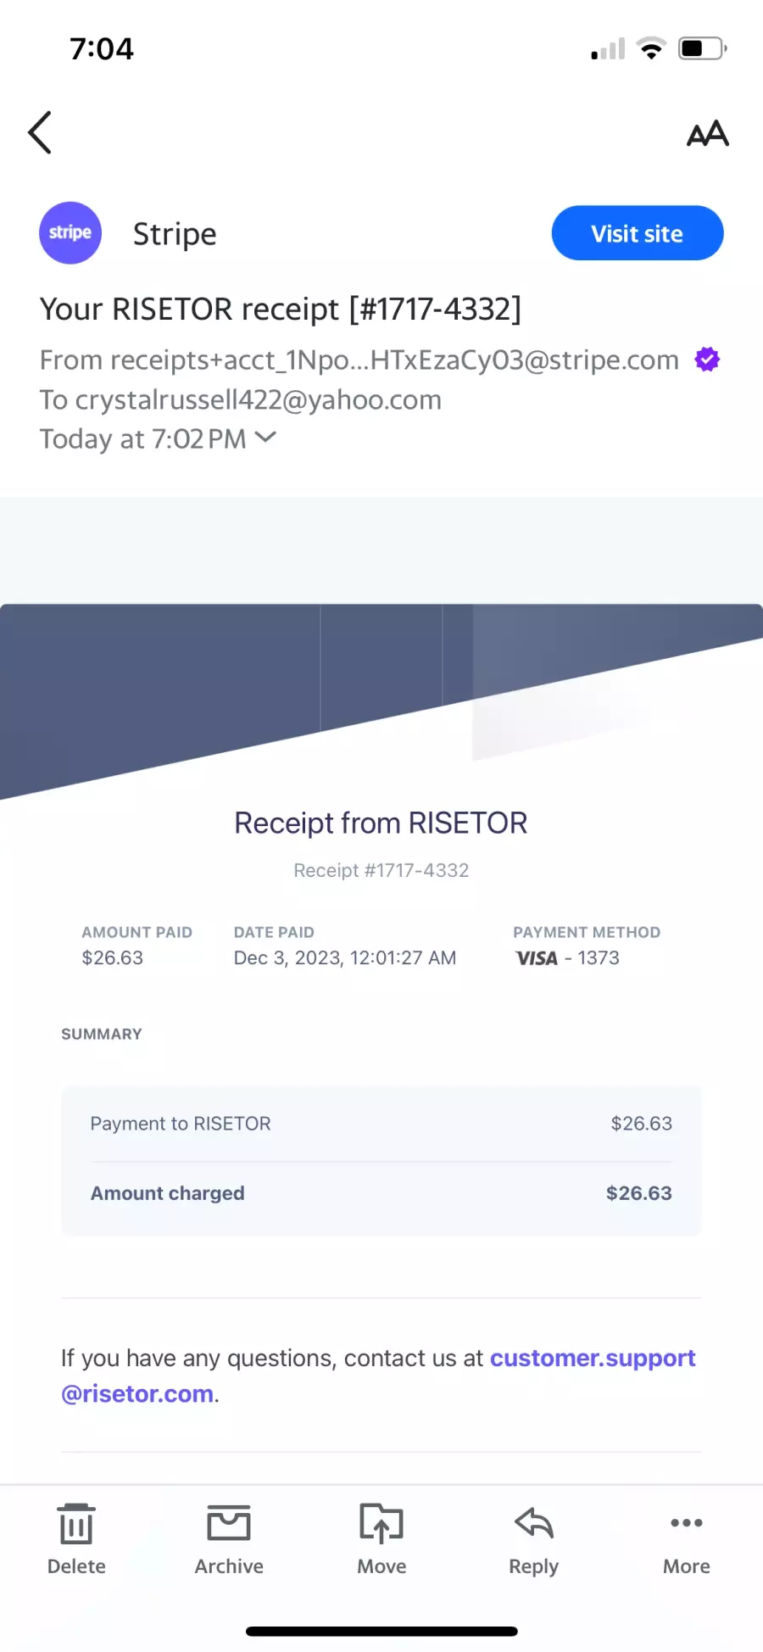Tap the purple Stripe sender avatar
This screenshot has width=763, height=1652.
click(x=70, y=232)
